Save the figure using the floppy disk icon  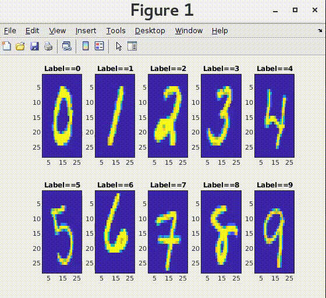[x=34, y=46]
